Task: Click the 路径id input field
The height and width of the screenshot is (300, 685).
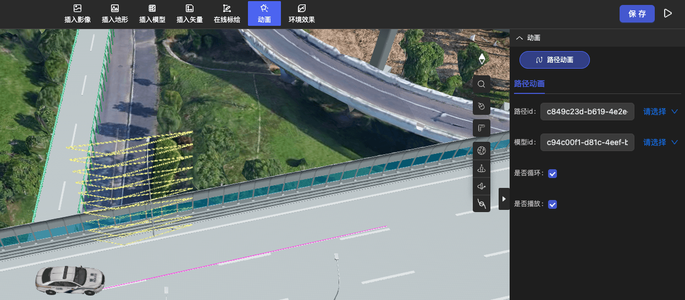Action: click(x=587, y=112)
